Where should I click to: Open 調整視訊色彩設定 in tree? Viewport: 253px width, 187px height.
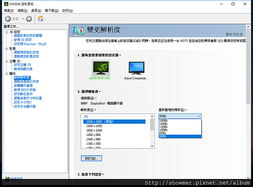pyautogui.click(x=26, y=52)
